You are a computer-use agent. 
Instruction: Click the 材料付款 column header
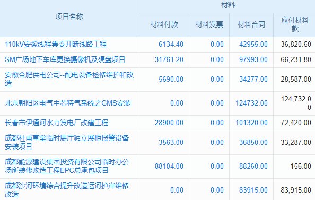click(164, 25)
